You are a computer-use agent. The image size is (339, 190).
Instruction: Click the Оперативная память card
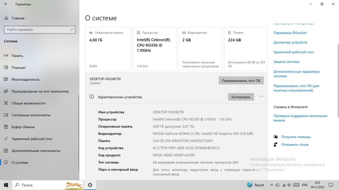point(108,49)
